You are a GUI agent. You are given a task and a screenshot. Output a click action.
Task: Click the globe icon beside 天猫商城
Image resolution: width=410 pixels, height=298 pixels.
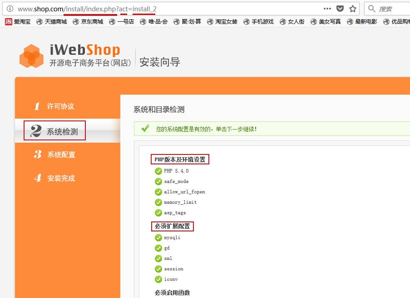click(40, 22)
